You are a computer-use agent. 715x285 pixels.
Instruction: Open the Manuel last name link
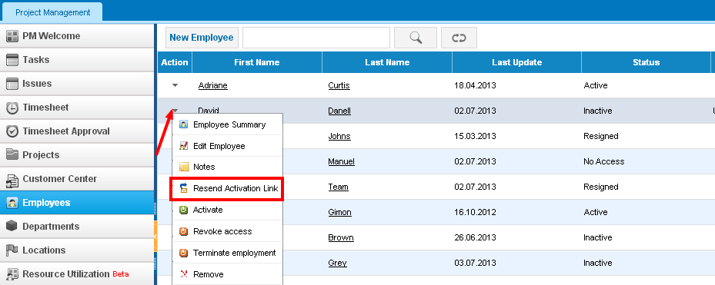[342, 161]
